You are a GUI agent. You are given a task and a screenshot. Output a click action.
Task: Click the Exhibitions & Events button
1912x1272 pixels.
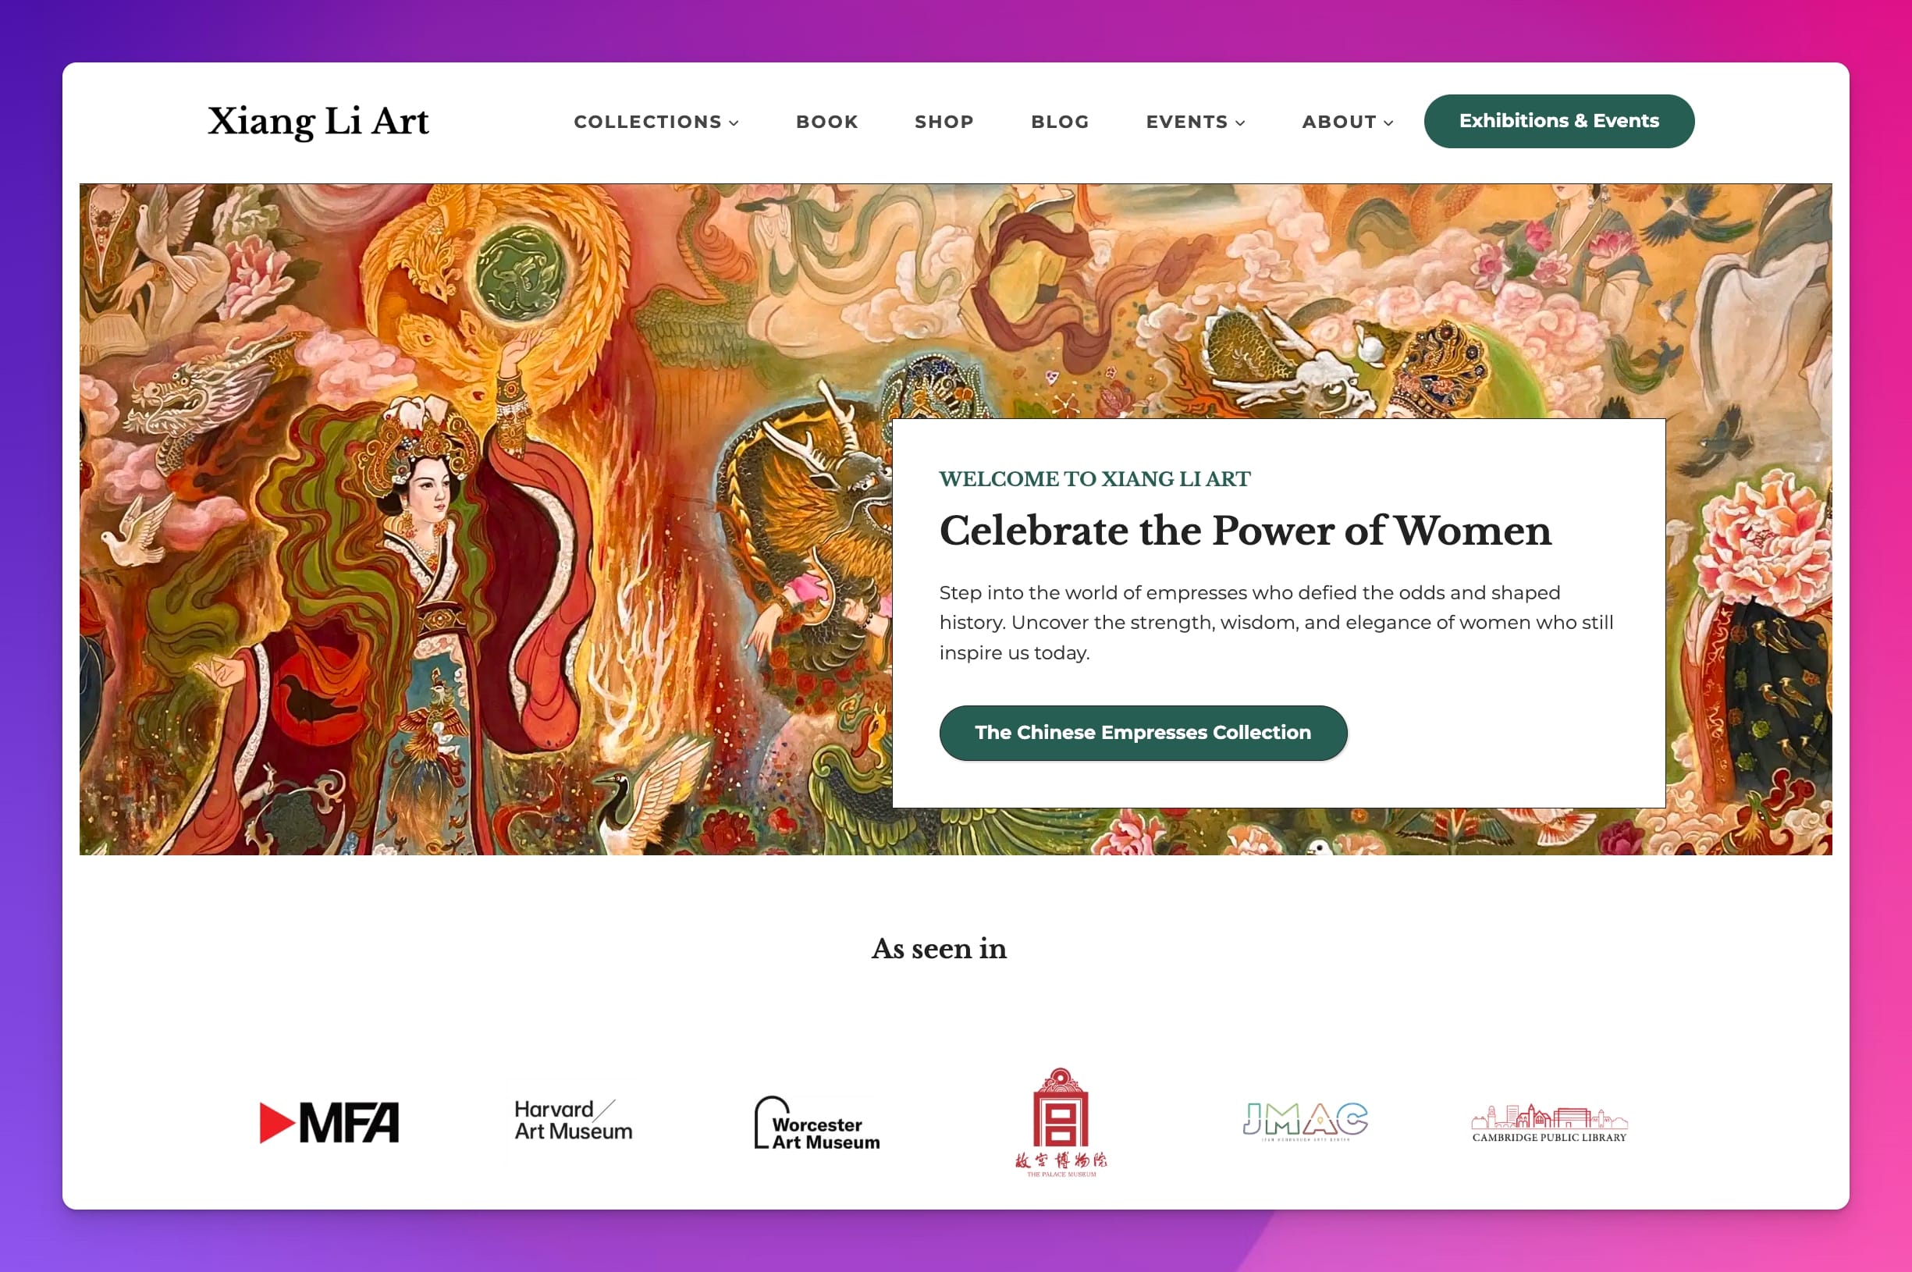click(x=1558, y=121)
